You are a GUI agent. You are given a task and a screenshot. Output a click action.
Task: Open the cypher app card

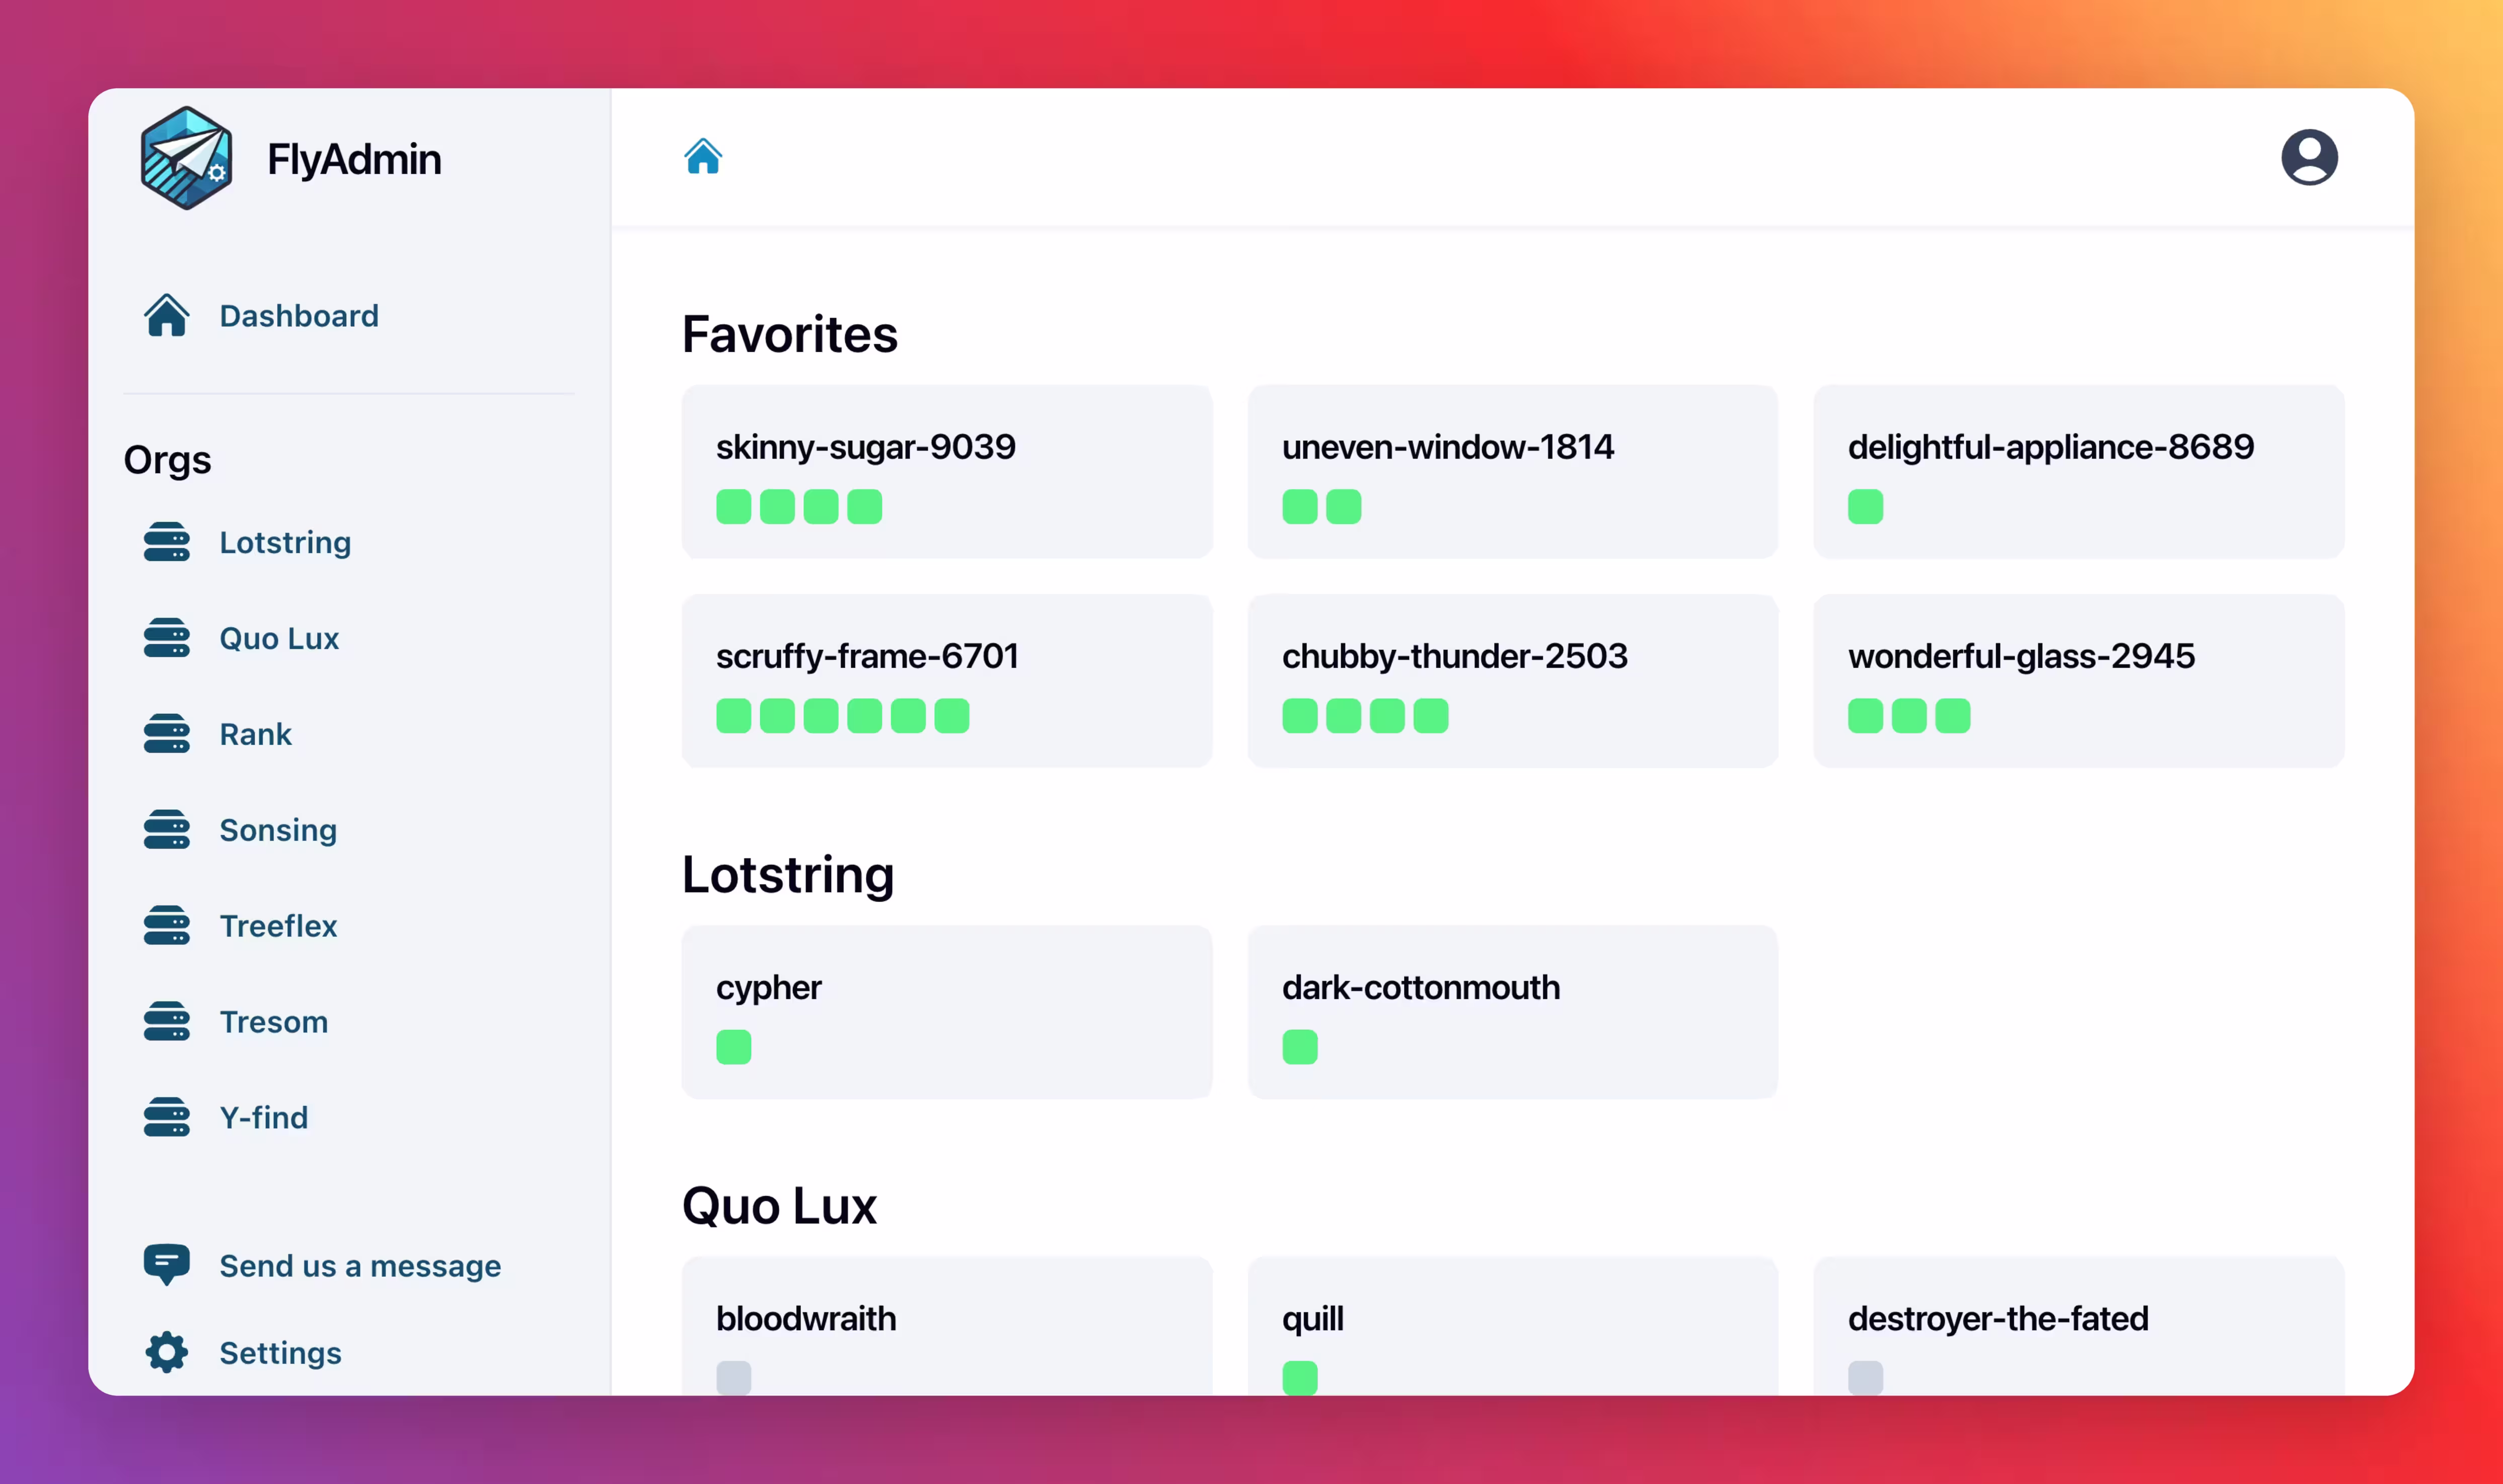[946, 1011]
